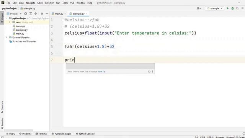Image resolution: width=245 pixels, height=138 pixels.
Task: Open the Structure tool window sidebar button
Action: point(2,107)
